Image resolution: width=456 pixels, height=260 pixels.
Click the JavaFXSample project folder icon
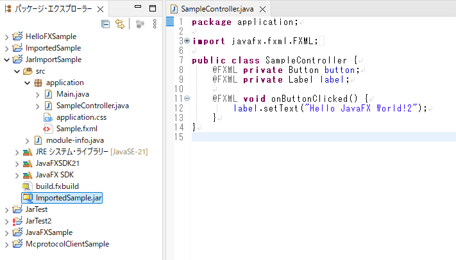(x=17, y=232)
